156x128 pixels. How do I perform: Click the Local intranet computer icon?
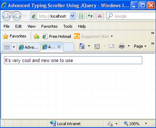[x=53, y=123]
